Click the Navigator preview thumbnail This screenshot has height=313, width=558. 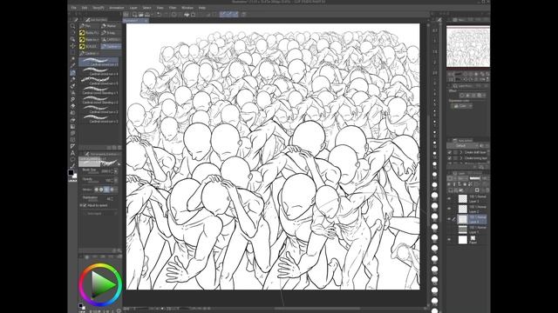coord(468,46)
